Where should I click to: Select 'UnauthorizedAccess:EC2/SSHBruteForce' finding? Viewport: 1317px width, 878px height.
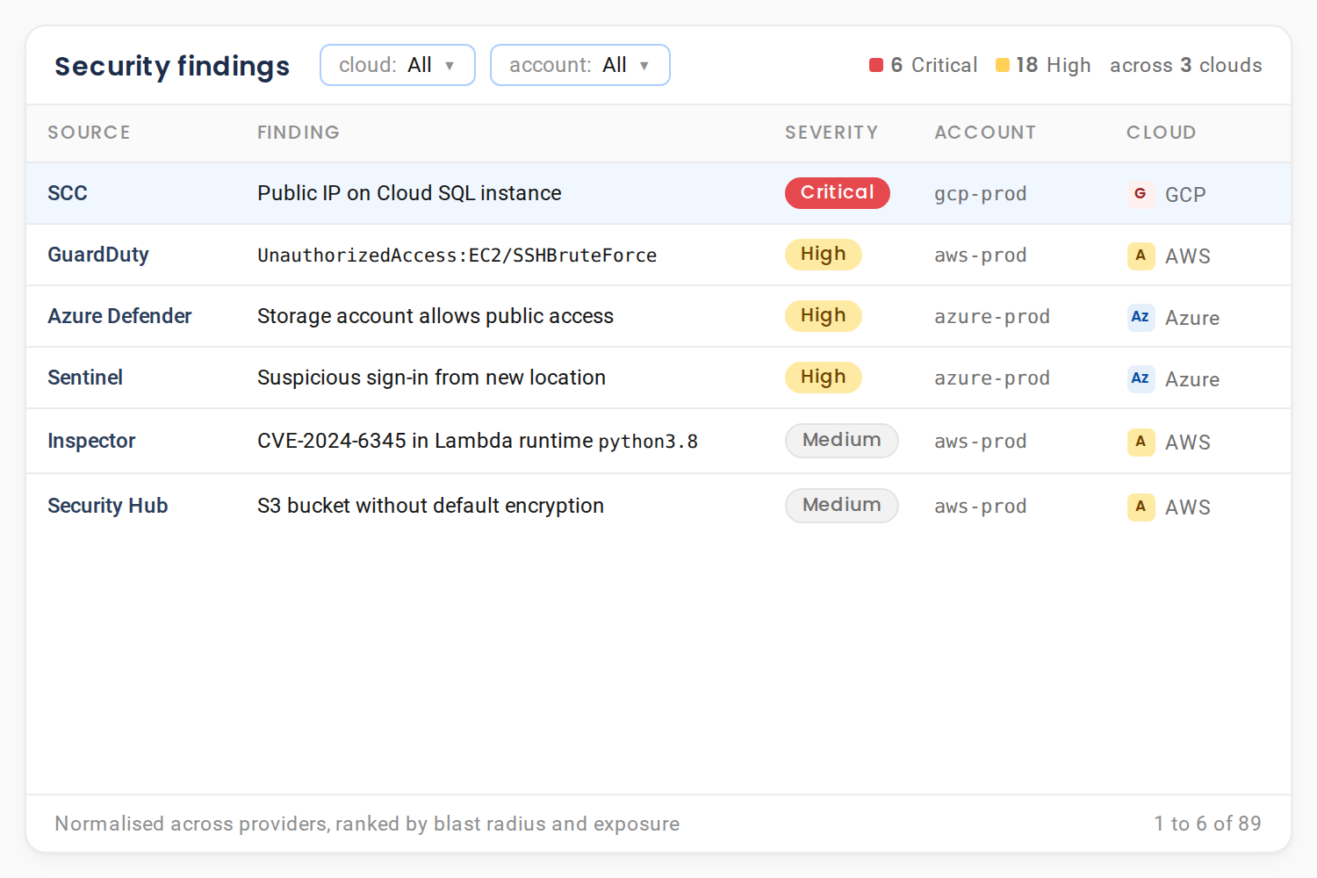457,255
